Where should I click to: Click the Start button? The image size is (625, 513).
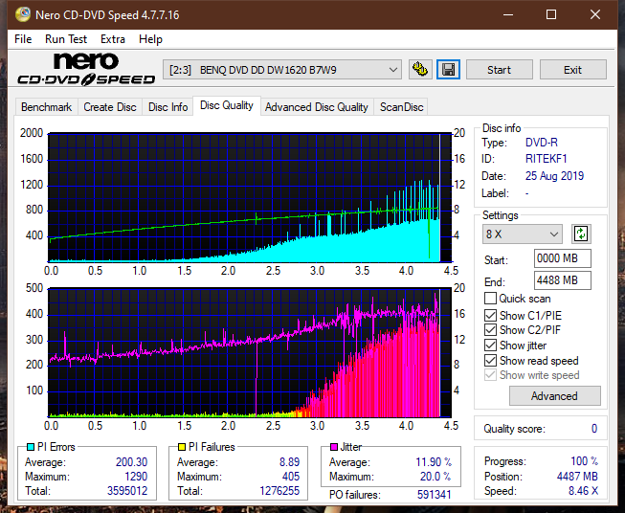tap(499, 70)
